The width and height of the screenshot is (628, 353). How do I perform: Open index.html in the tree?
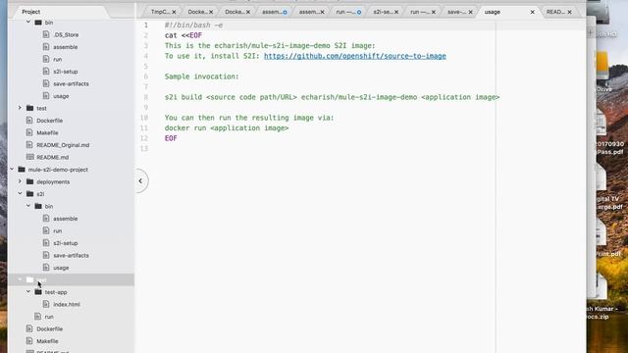point(67,304)
